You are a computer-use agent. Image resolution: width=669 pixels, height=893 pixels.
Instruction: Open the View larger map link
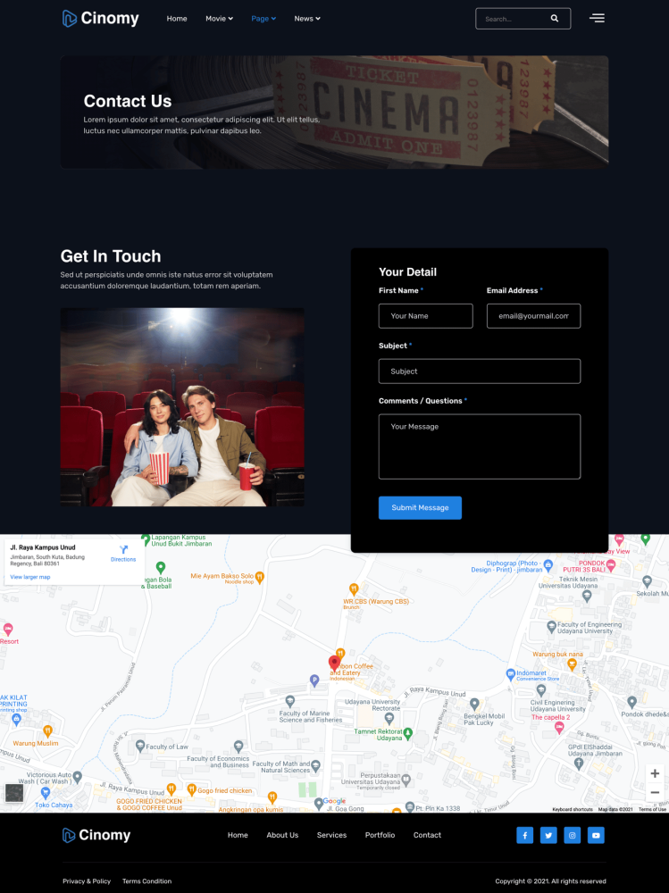(30, 577)
